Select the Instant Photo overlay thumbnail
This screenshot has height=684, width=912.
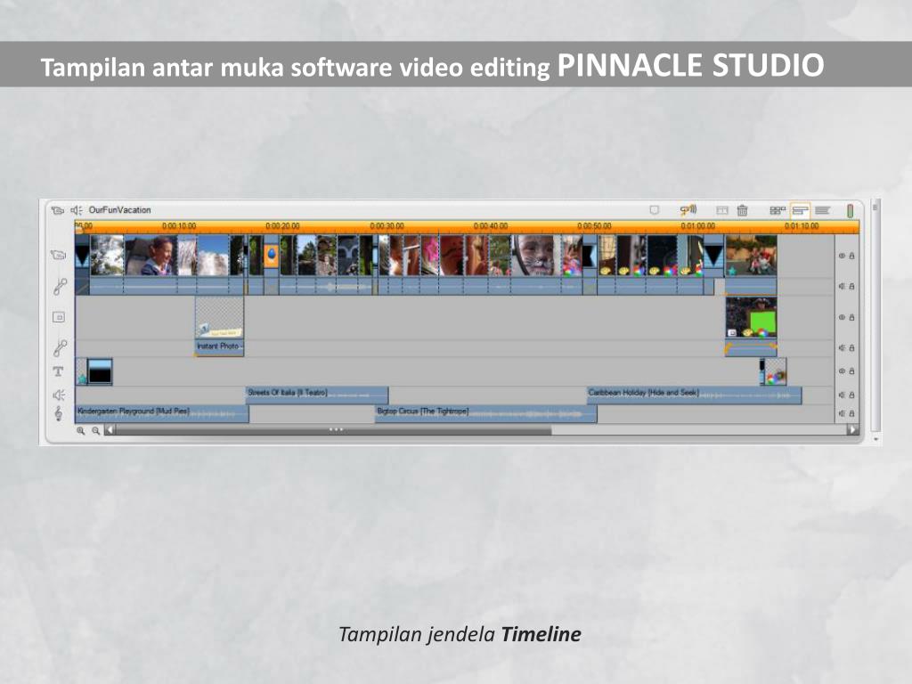pos(219,318)
